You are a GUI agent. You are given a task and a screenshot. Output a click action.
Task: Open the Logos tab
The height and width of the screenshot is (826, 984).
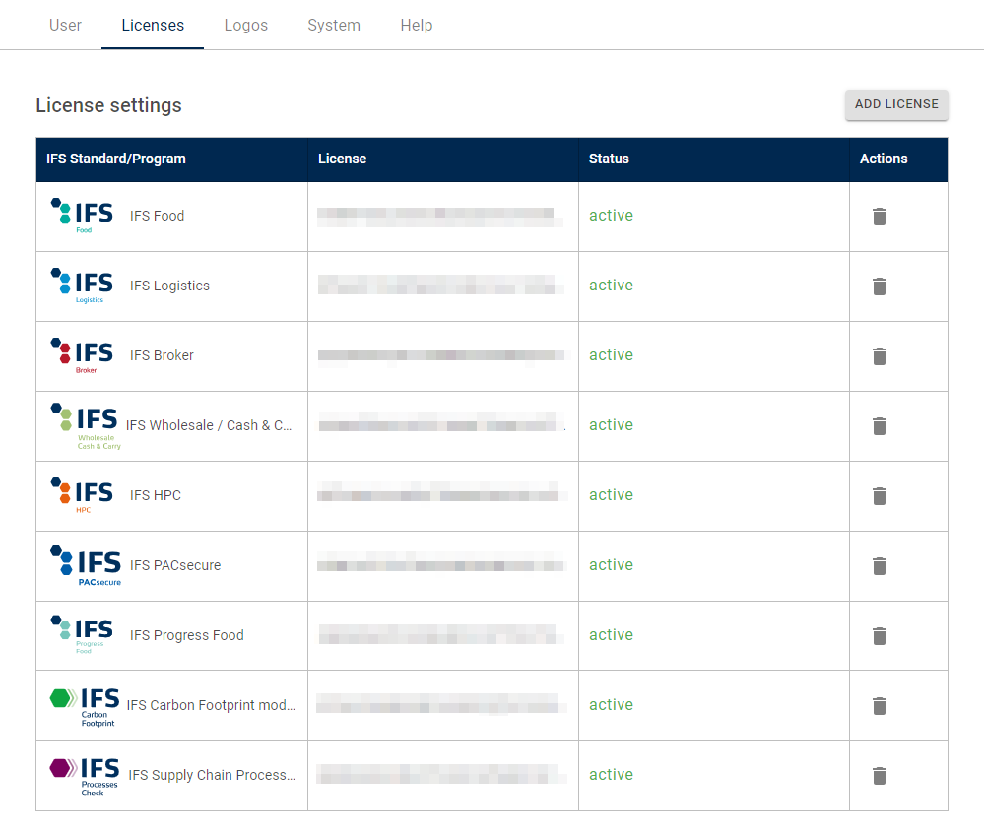click(x=246, y=25)
